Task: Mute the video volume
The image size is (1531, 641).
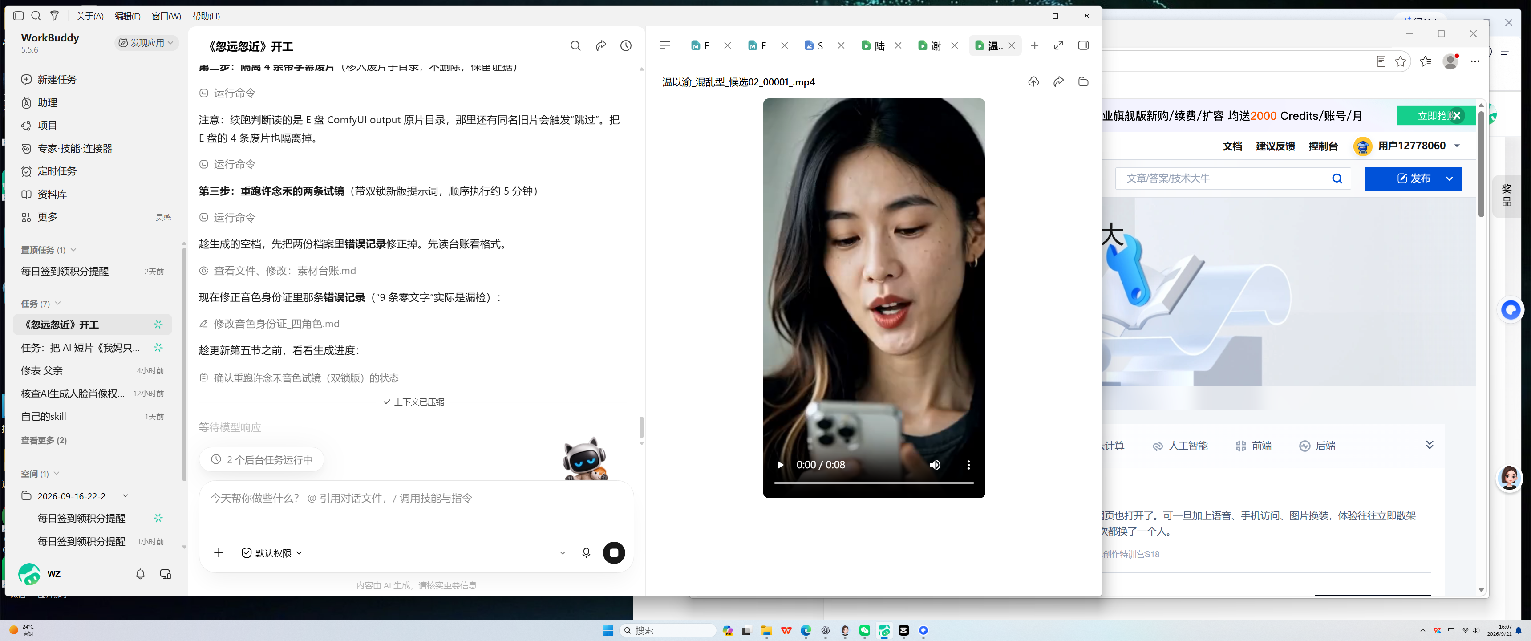Action: (935, 465)
